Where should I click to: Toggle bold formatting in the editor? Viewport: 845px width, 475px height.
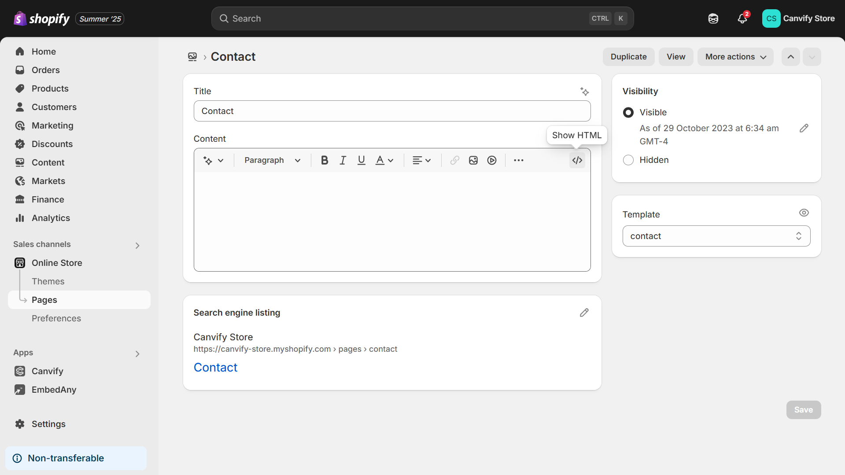[325, 160]
